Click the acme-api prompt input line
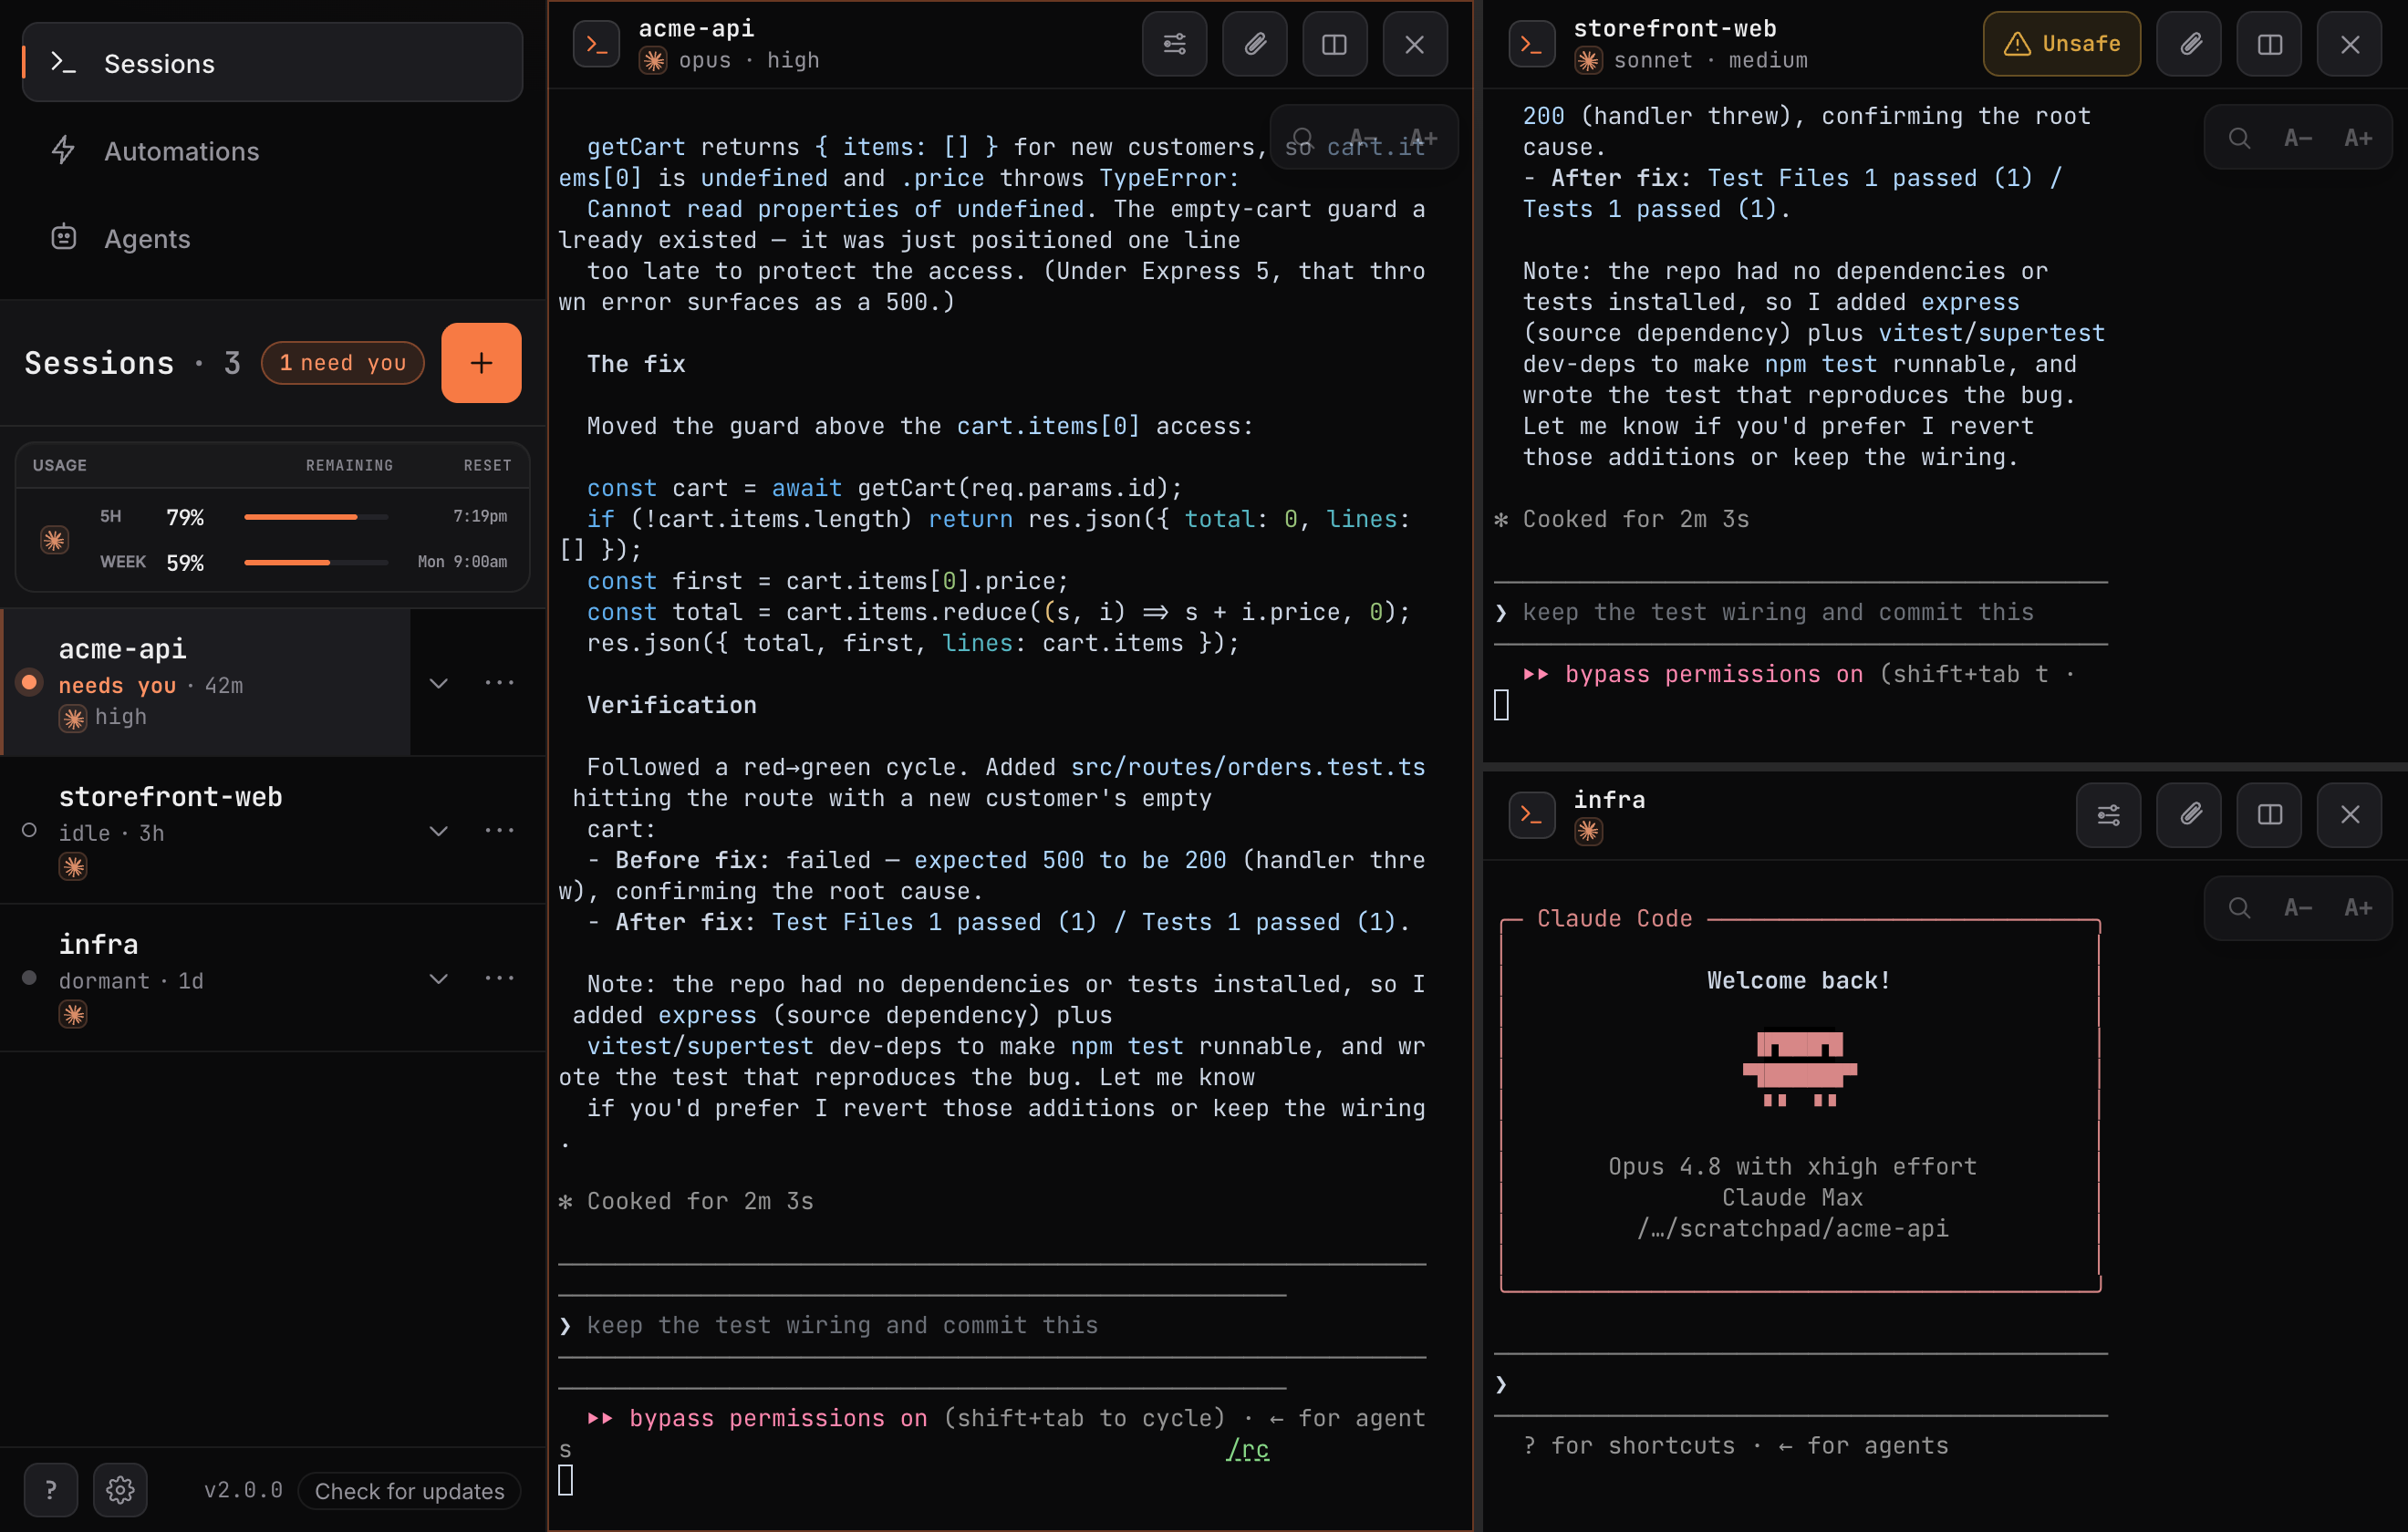 pos(992,1326)
